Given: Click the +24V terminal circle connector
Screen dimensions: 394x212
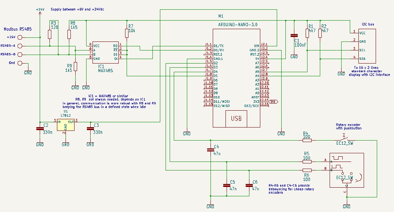Looking at the screenshot, I should pos(20,37).
